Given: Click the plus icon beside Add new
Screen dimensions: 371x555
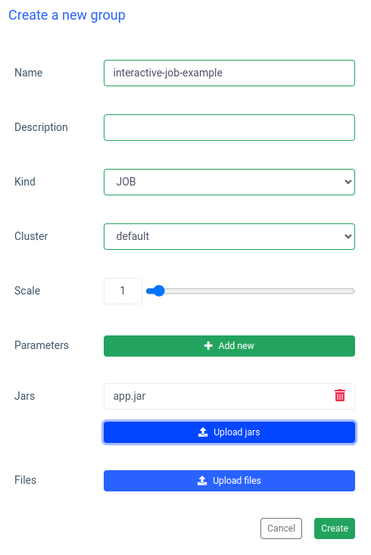Looking at the screenshot, I should point(208,345).
